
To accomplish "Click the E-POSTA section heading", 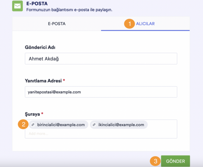I will tap(37, 4).
